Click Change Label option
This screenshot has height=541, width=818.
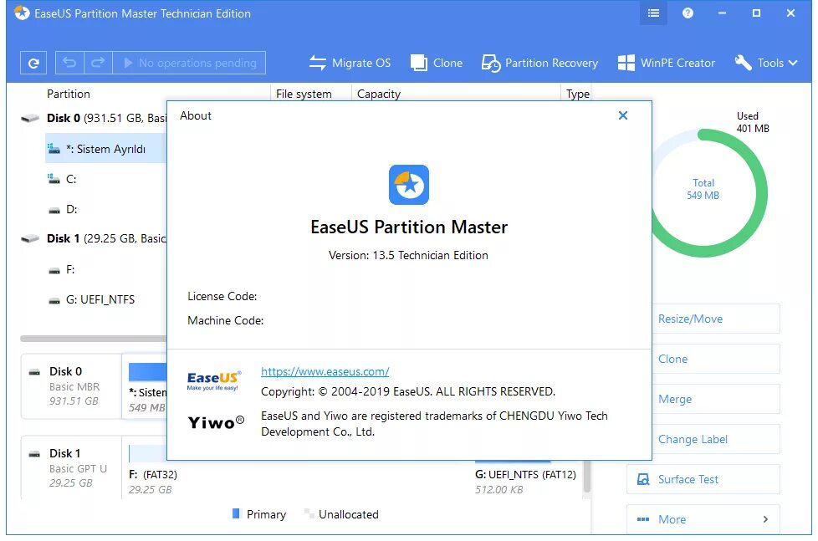coord(716,439)
